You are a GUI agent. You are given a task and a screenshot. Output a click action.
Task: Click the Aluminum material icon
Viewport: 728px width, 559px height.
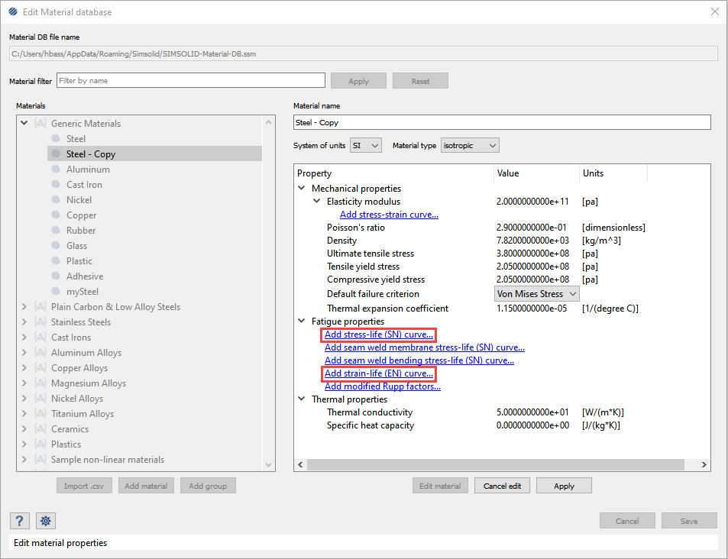tap(56, 170)
